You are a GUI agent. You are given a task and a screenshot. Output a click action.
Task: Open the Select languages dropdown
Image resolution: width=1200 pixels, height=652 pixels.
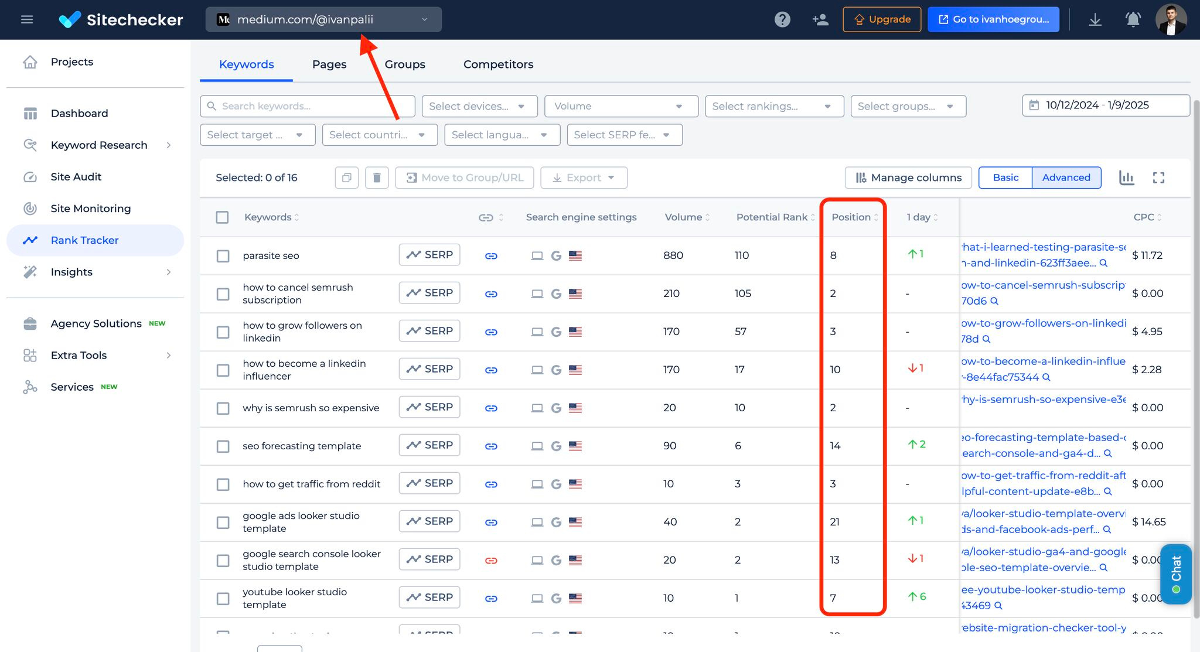(502, 135)
